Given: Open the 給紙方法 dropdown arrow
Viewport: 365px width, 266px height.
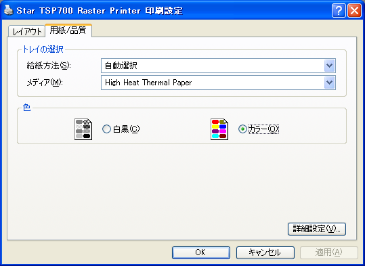Looking at the screenshot, I should 329,66.
